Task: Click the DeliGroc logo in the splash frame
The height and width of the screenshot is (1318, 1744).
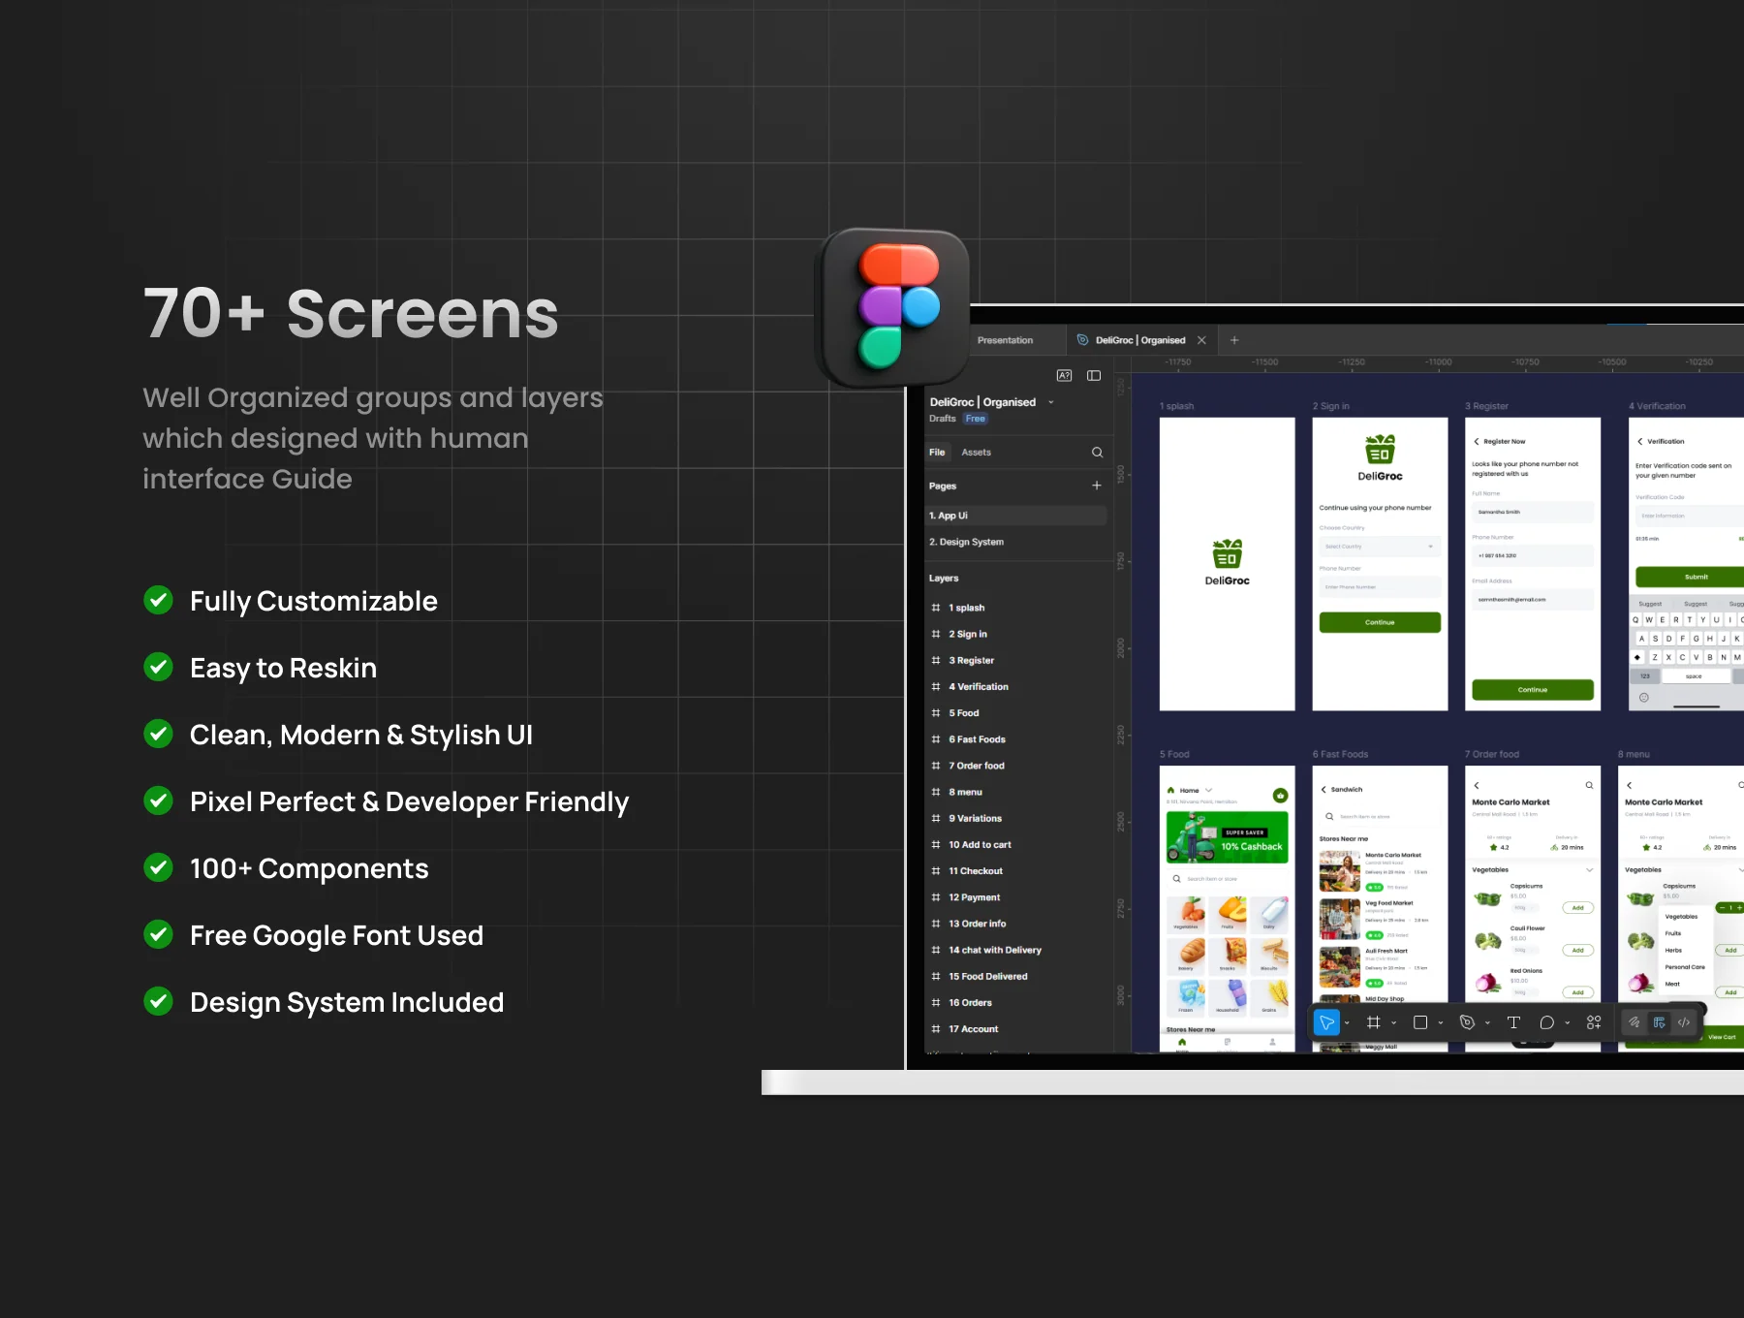Action: (1227, 562)
